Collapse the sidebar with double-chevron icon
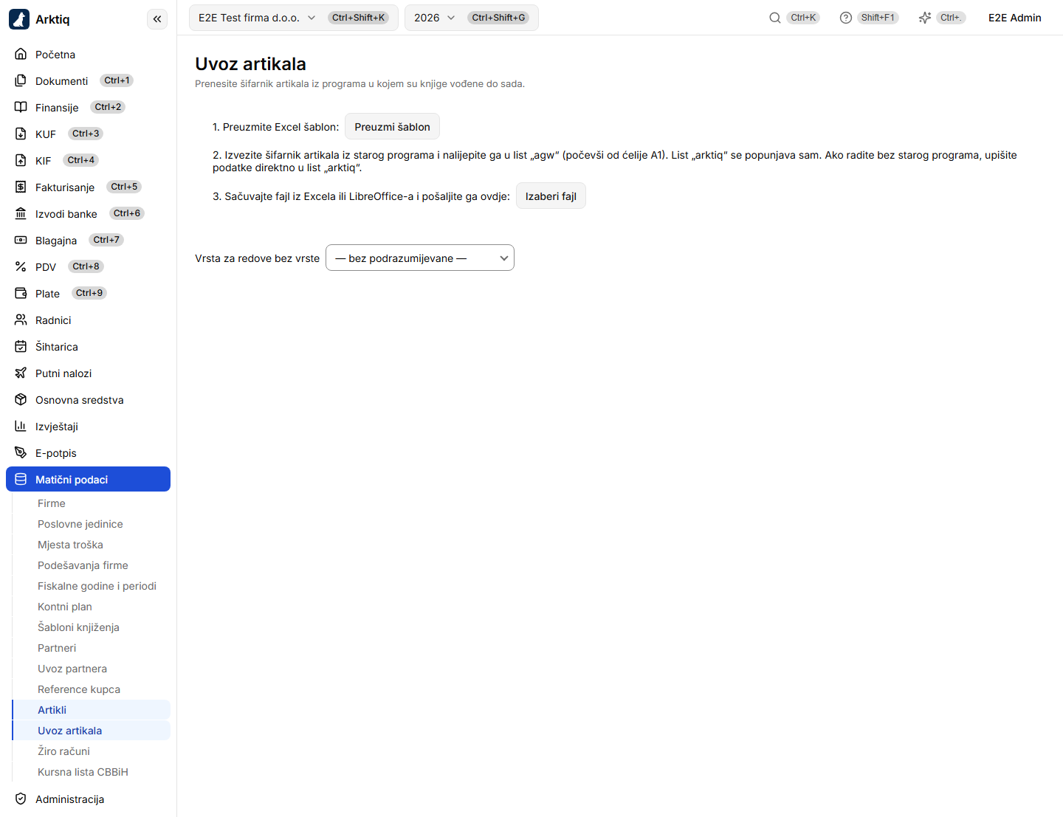This screenshot has width=1063, height=817. (x=157, y=19)
